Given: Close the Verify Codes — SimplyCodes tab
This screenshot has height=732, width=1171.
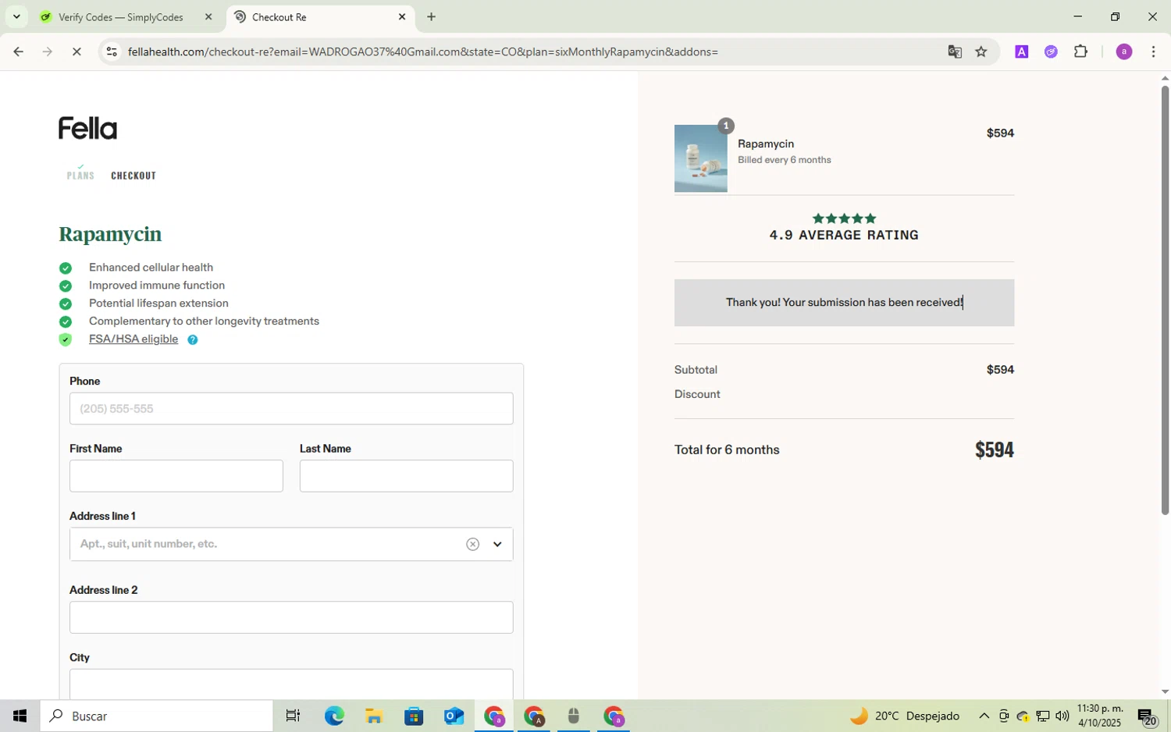Looking at the screenshot, I should [208, 16].
